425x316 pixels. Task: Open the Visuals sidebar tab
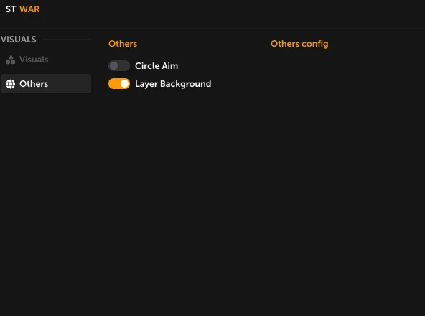(46, 60)
